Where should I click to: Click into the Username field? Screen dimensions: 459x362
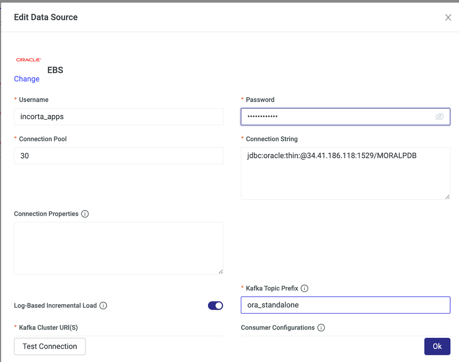coord(119,117)
